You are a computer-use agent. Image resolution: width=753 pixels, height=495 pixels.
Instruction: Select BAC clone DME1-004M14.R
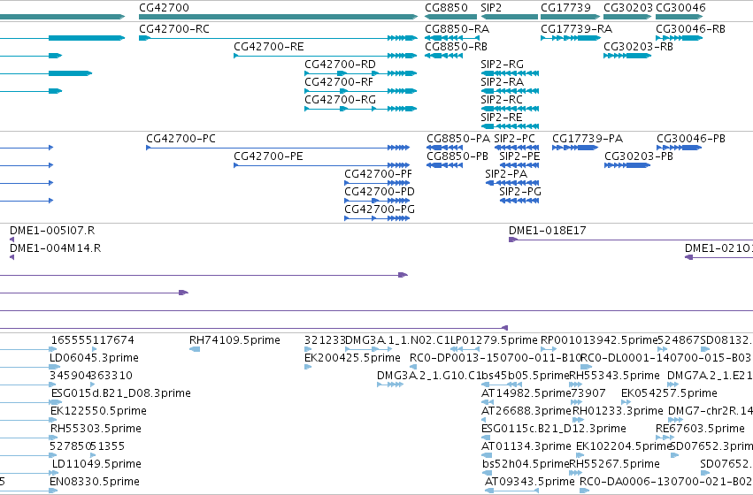(x=12, y=257)
